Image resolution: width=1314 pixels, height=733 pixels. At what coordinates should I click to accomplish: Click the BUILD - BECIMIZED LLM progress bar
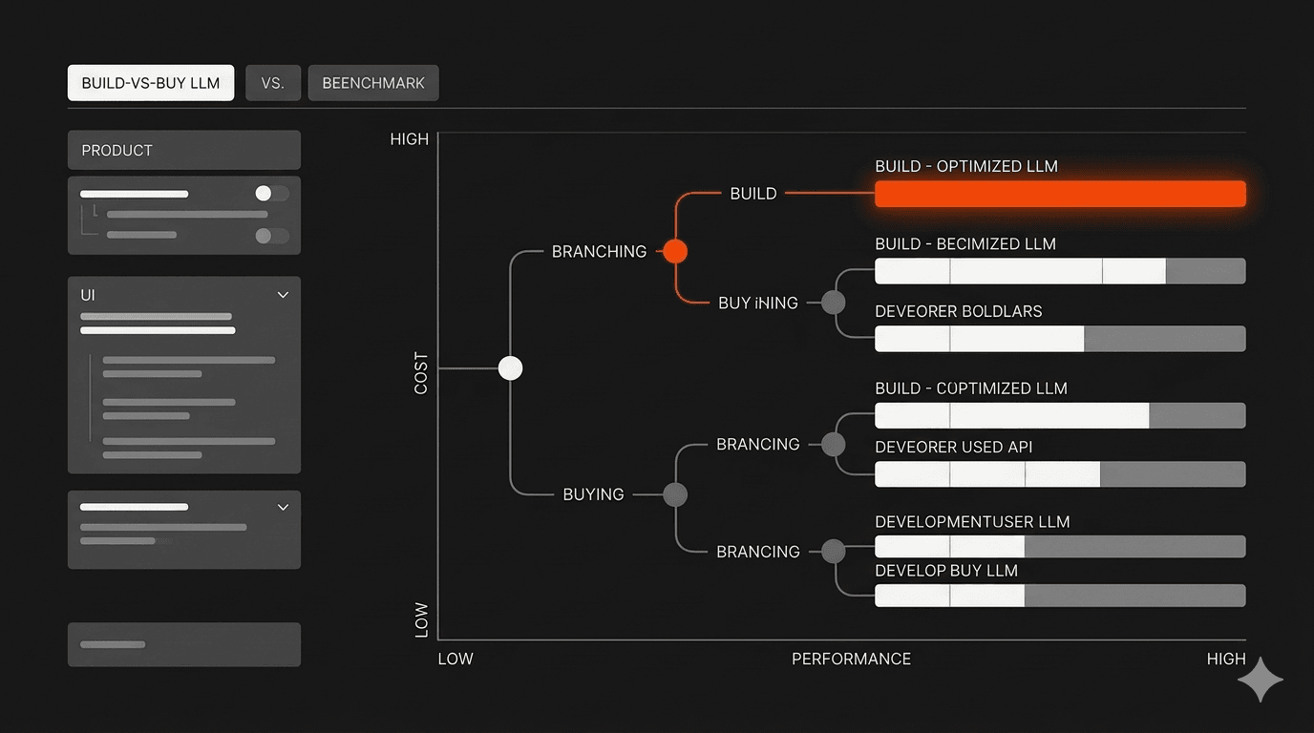pyautogui.click(x=1060, y=271)
